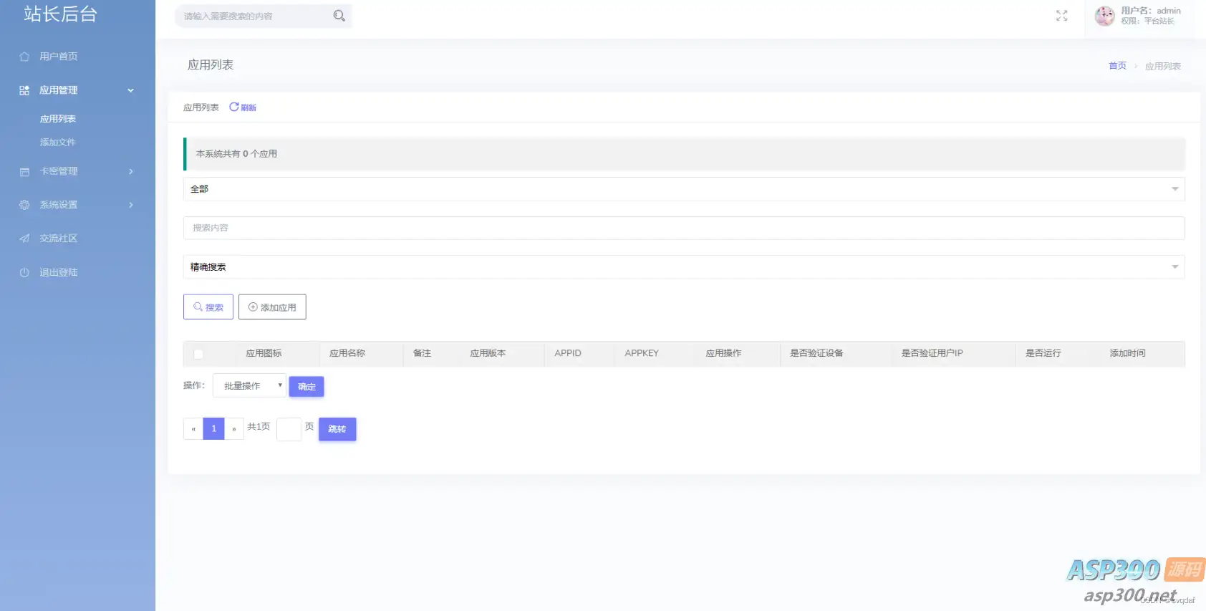Open the 批量操作 dropdown
This screenshot has width=1206, height=611.
pos(249,385)
